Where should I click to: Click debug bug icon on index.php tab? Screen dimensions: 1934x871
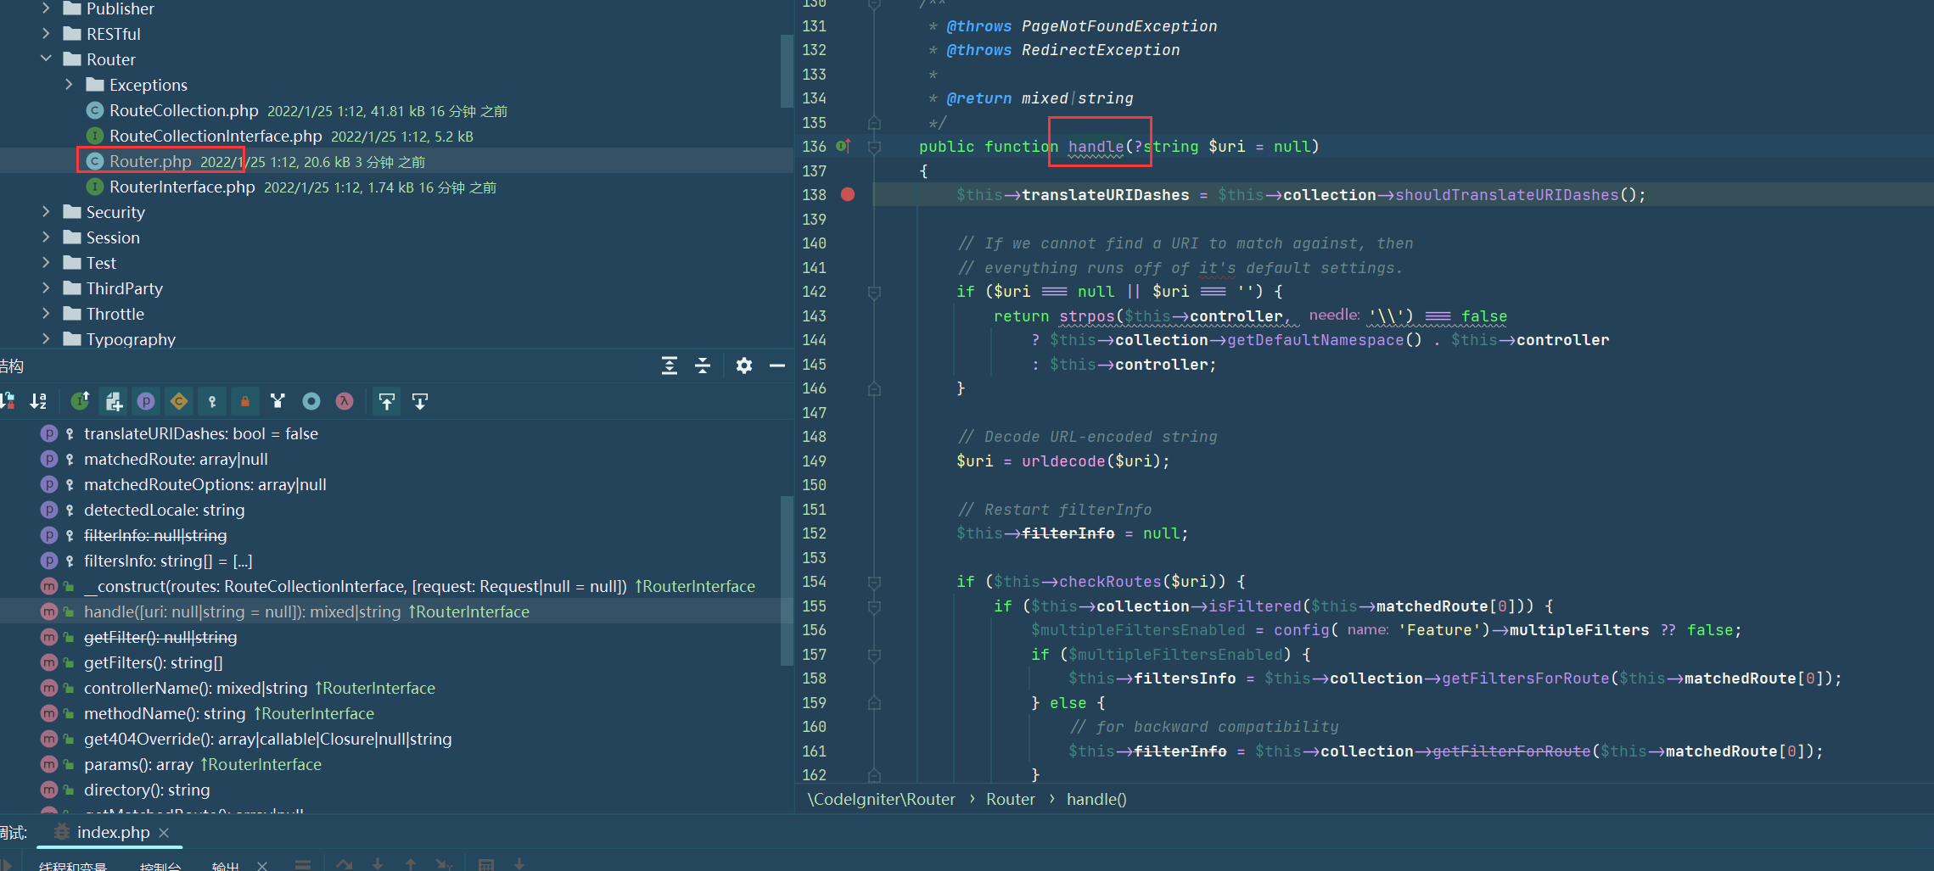61,832
